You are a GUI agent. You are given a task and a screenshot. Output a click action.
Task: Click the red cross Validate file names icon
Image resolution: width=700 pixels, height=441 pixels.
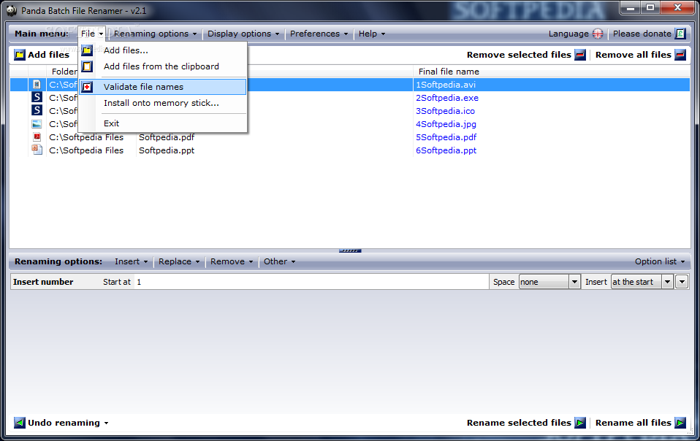87,87
